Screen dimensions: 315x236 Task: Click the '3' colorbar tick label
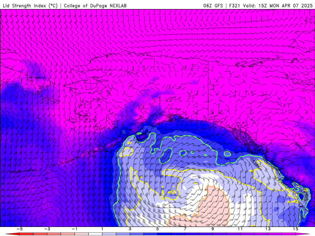click(130, 229)
